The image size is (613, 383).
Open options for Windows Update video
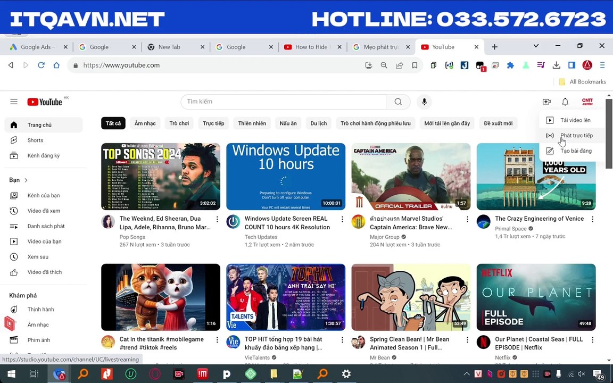342,219
